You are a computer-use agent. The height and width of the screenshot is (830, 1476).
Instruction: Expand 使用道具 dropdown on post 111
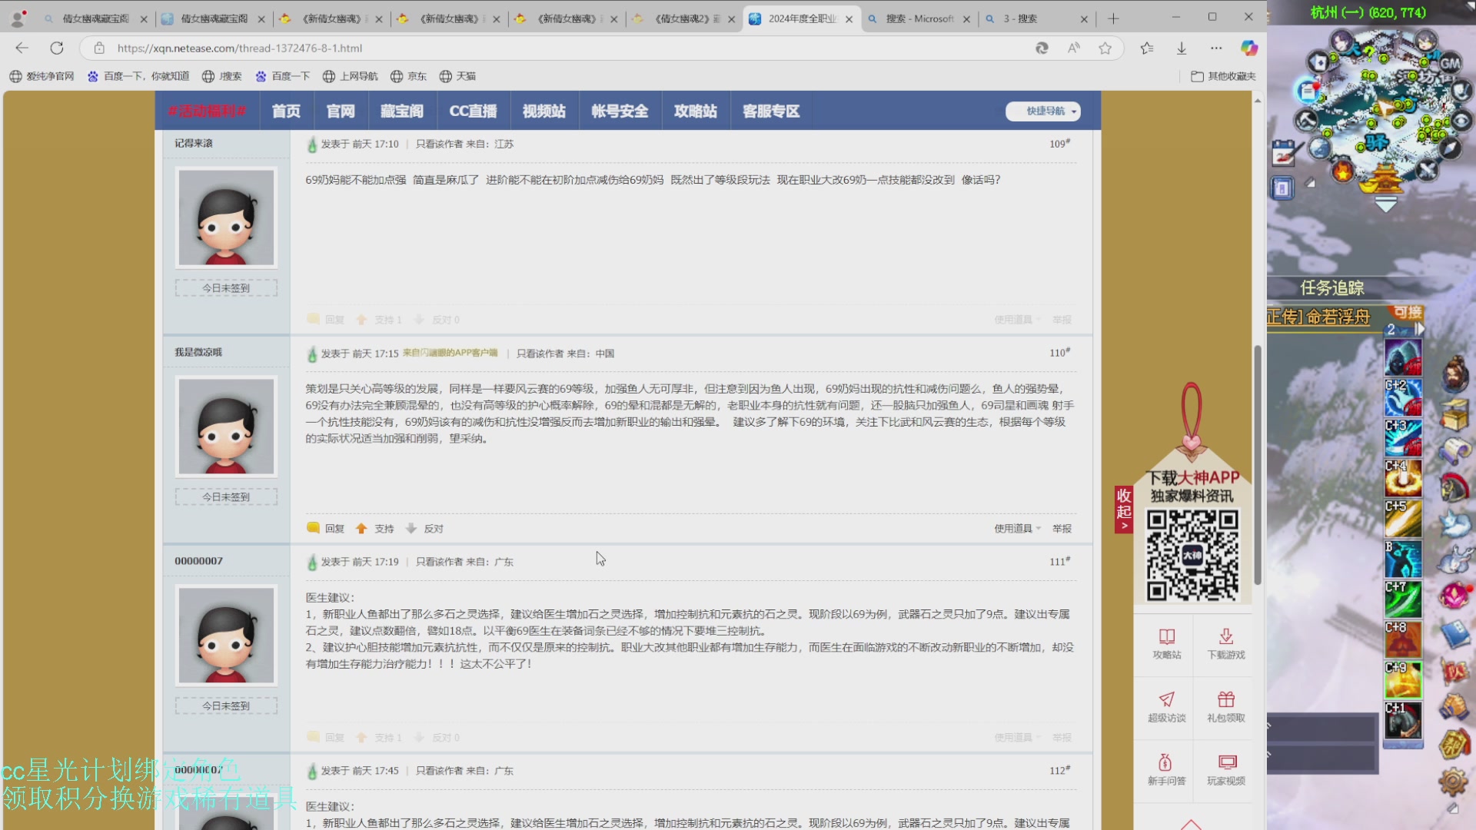[1017, 738]
